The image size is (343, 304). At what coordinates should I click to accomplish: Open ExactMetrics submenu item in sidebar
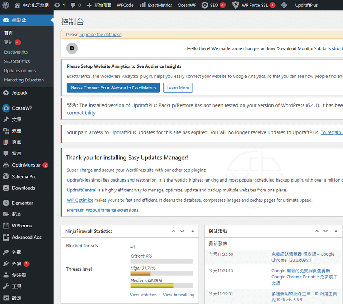click(x=16, y=52)
